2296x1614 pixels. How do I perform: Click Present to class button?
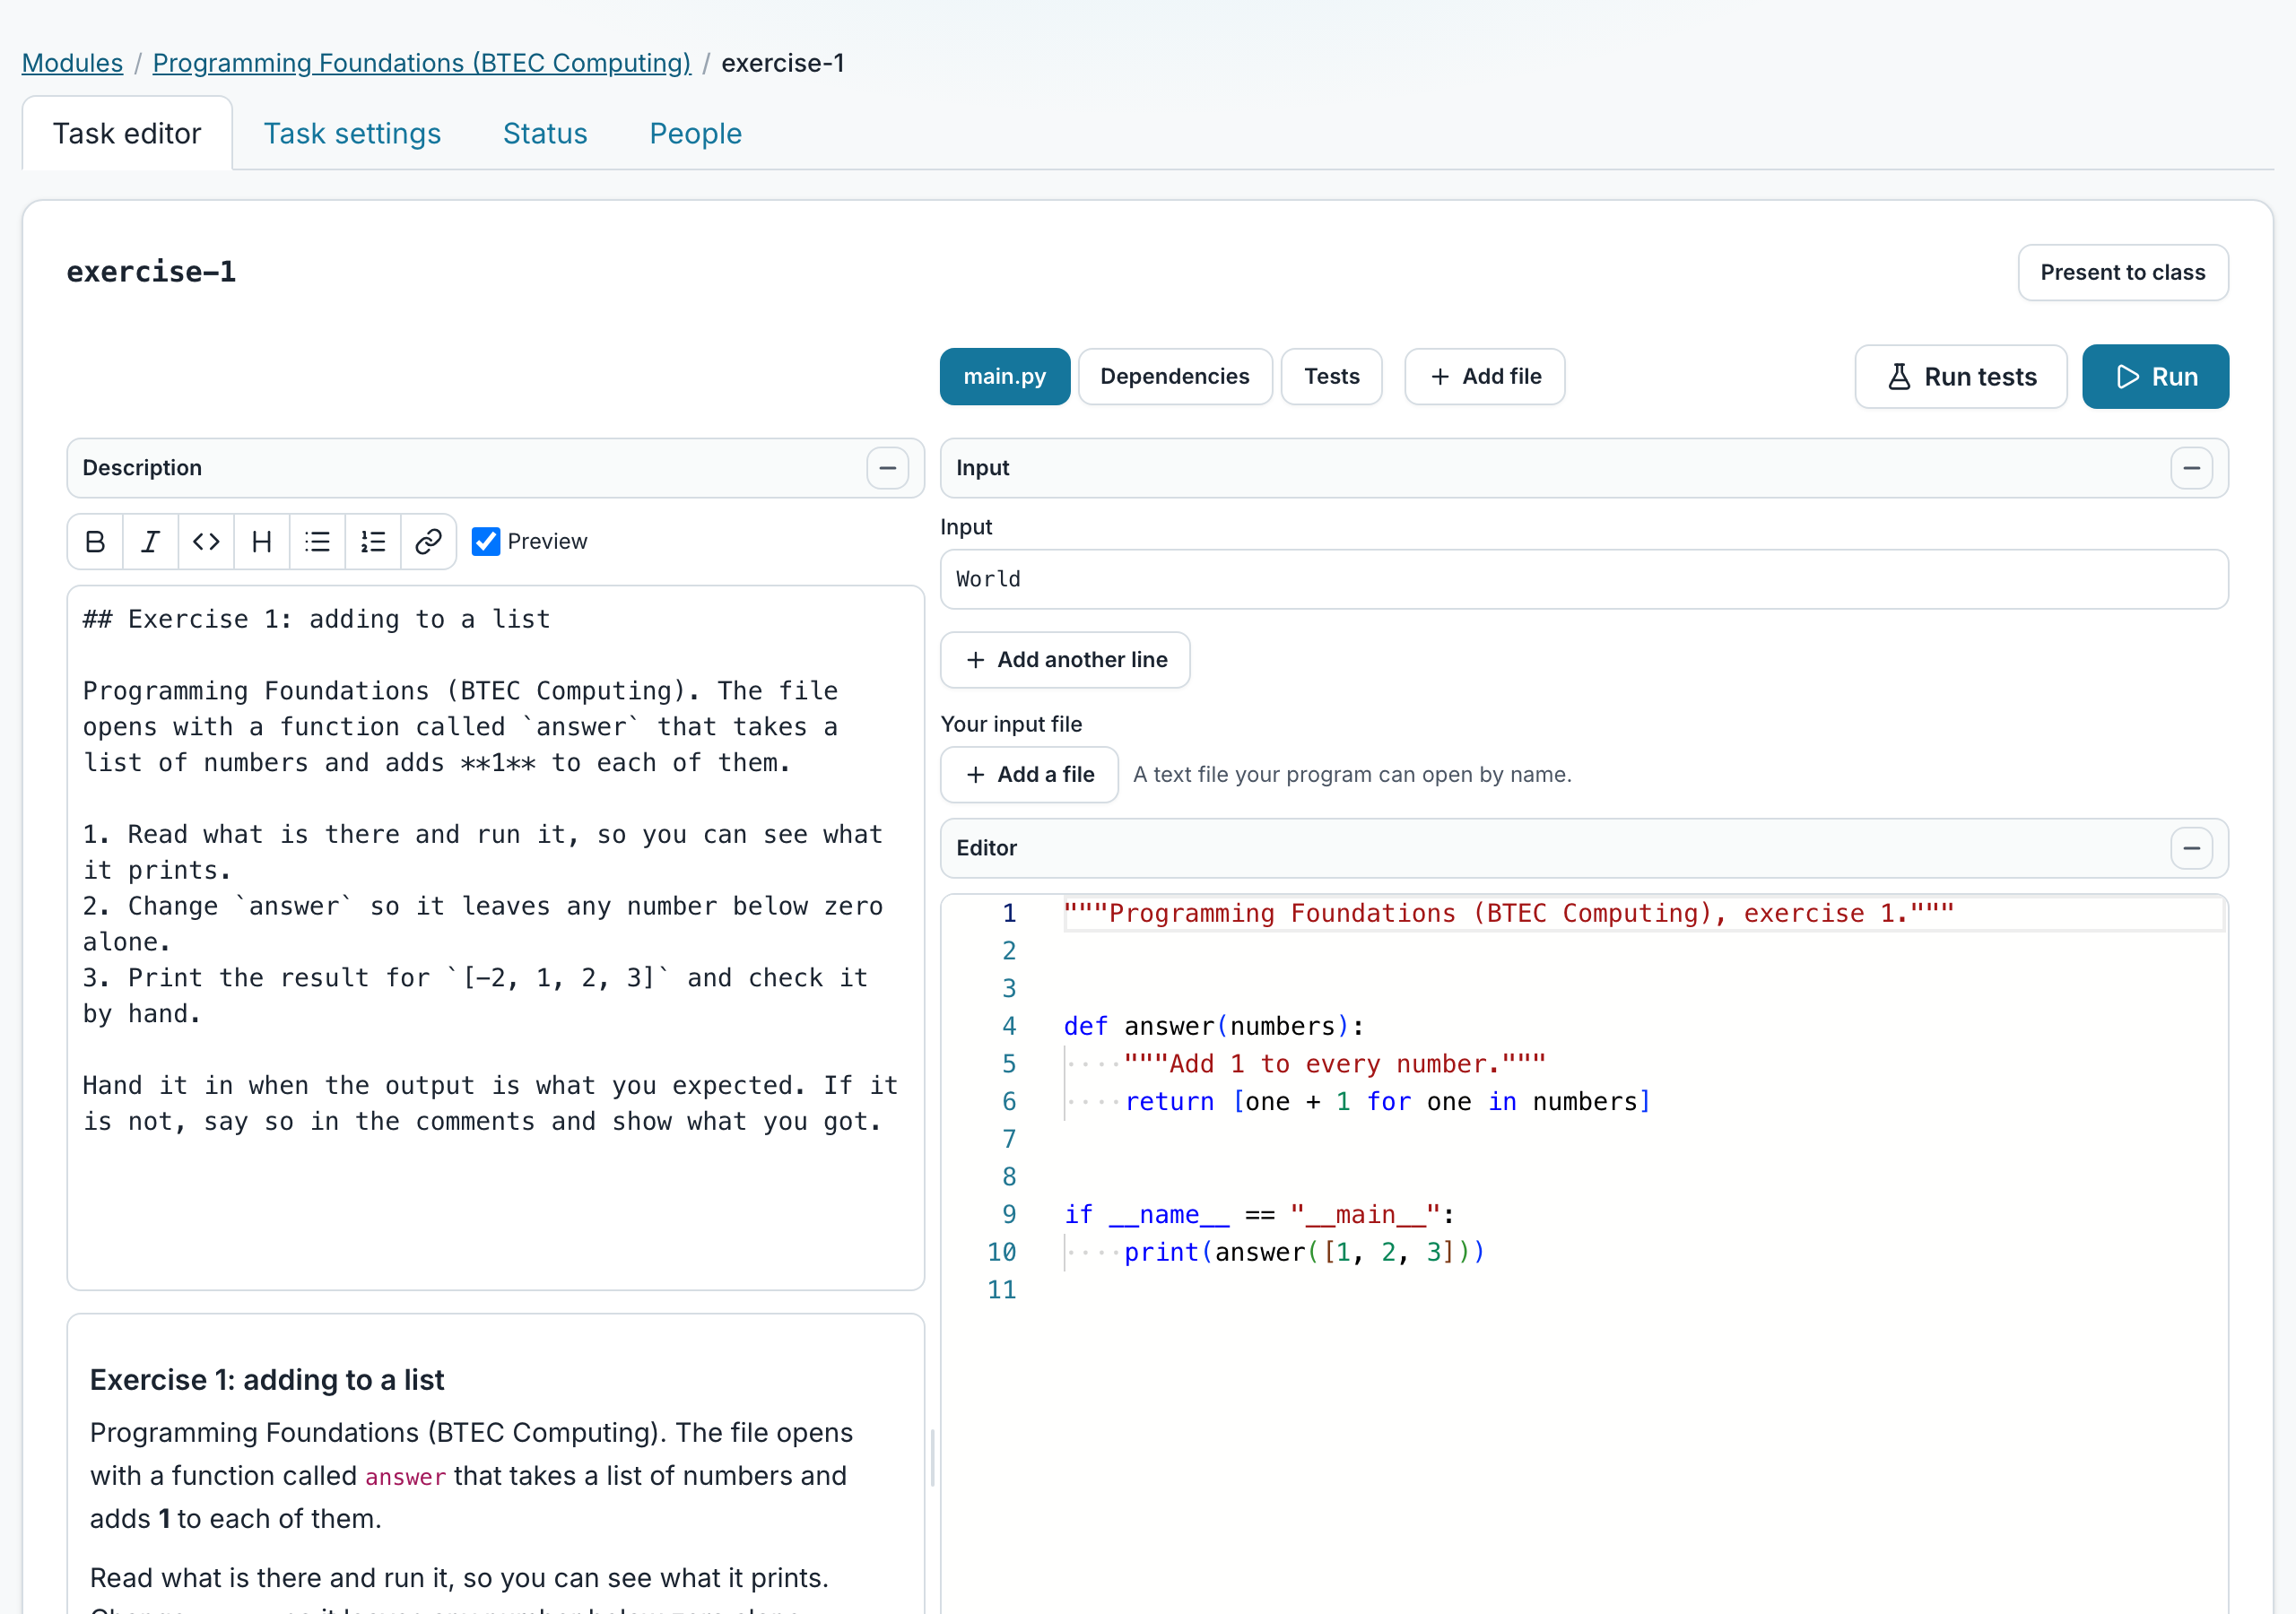[x=2123, y=272]
